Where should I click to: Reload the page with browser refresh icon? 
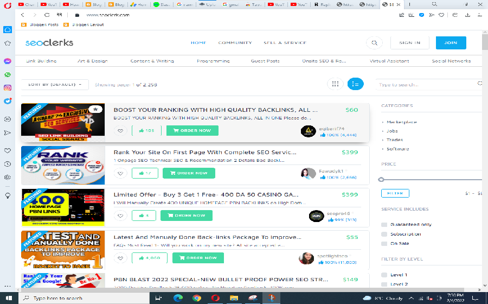[47, 15]
